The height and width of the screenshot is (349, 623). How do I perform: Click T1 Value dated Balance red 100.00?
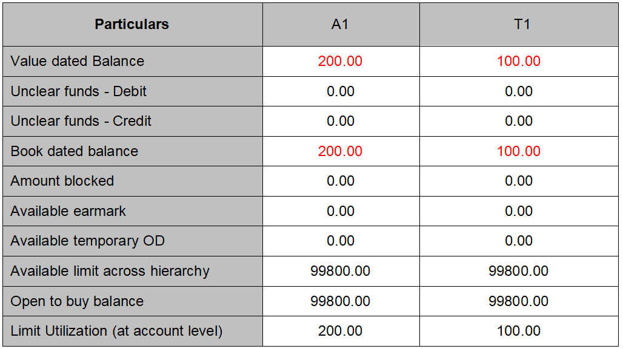click(x=519, y=61)
